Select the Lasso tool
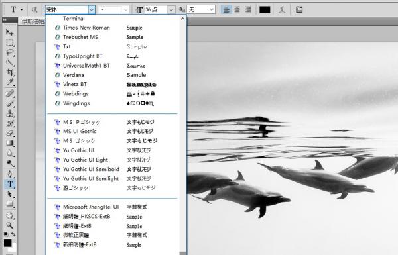Viewport: 398px width, 255px height. 10,52
